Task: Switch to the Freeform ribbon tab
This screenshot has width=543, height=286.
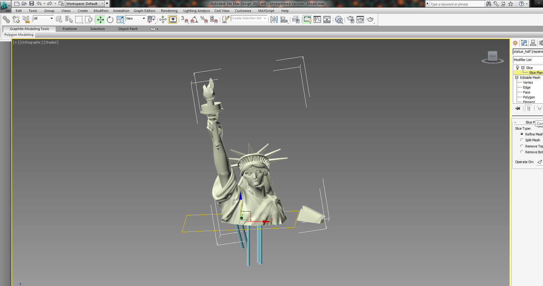Action: click(69, 29)
